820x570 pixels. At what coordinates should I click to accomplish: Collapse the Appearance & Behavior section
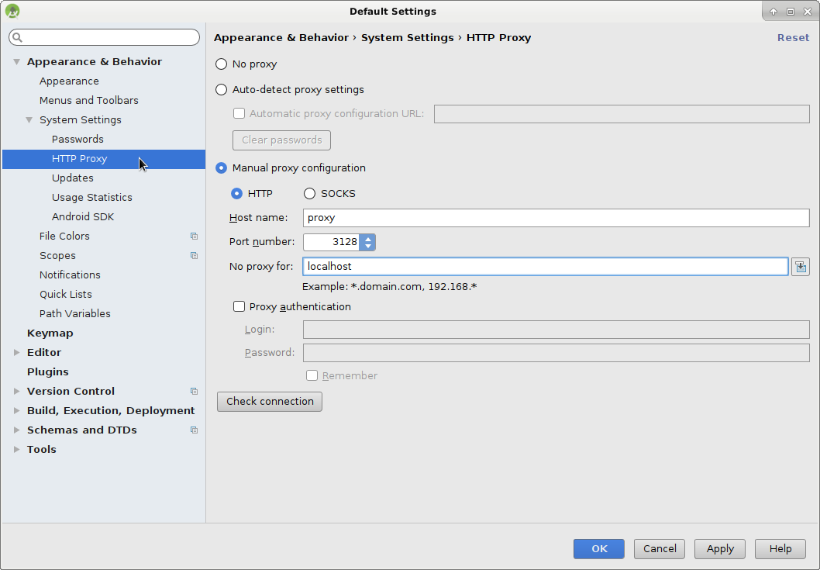point(16,61)
